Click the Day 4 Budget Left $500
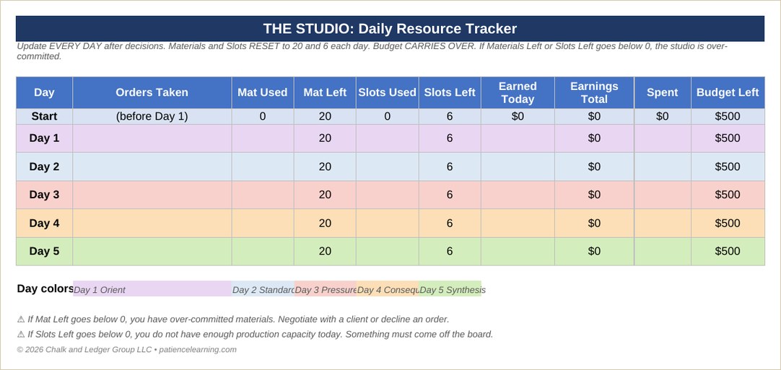The width and height of the screenshot is (781, 370). [x=728, y=223]
